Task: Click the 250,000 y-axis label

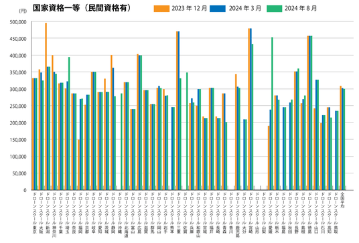Action: (x=18, y=106)
